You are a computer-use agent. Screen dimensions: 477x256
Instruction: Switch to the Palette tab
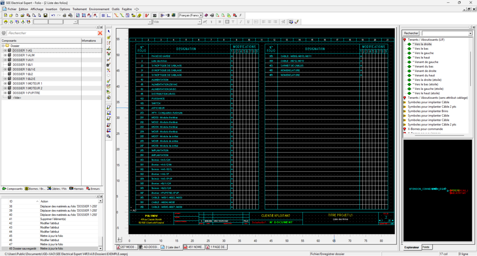click(x=426, y=247)
